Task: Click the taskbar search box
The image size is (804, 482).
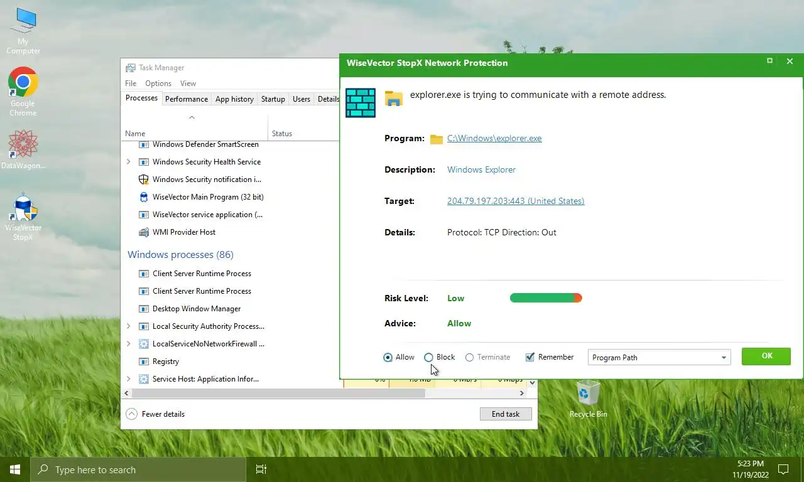Action: (x=138, y=469)
